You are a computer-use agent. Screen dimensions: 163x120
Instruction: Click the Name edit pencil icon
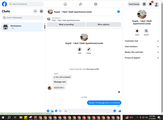tap(89, 49)
